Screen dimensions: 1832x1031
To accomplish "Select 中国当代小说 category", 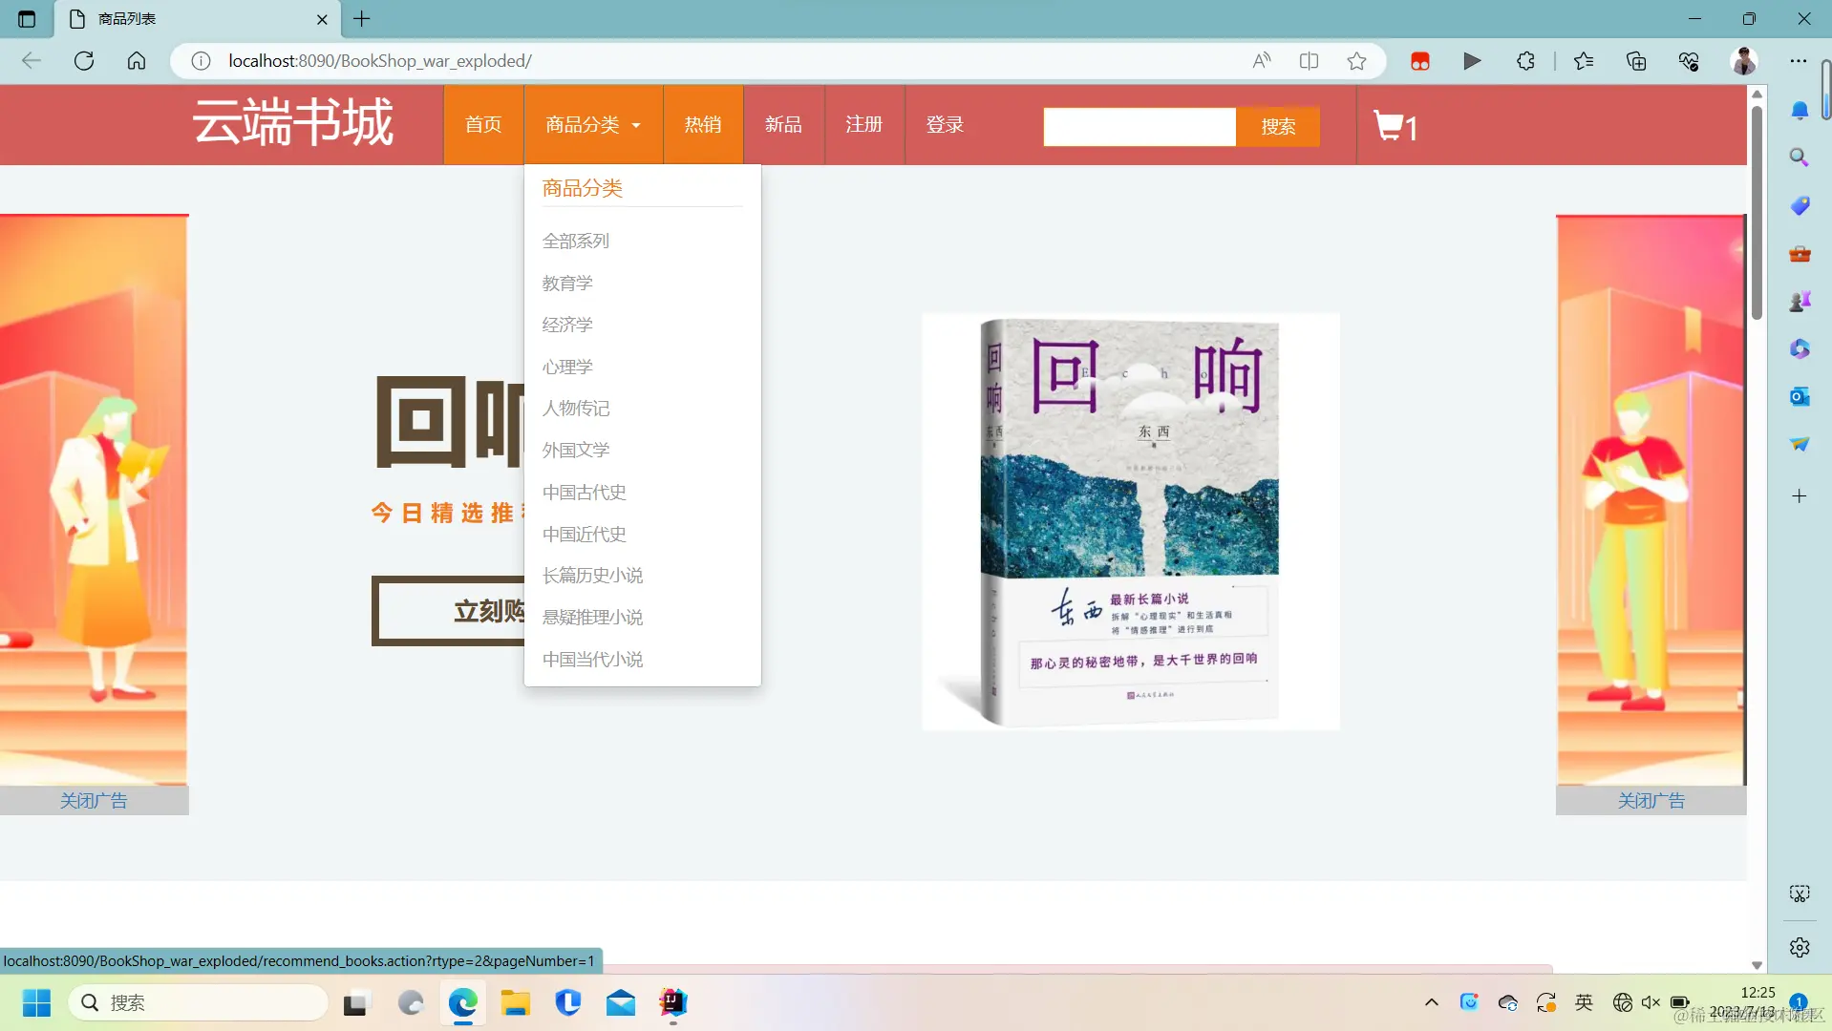I will (x=593, y=660).
